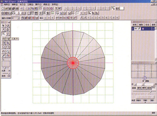Click right arrow of the view scrollbar
Viewport: 157px width, 116px height.
154,84
